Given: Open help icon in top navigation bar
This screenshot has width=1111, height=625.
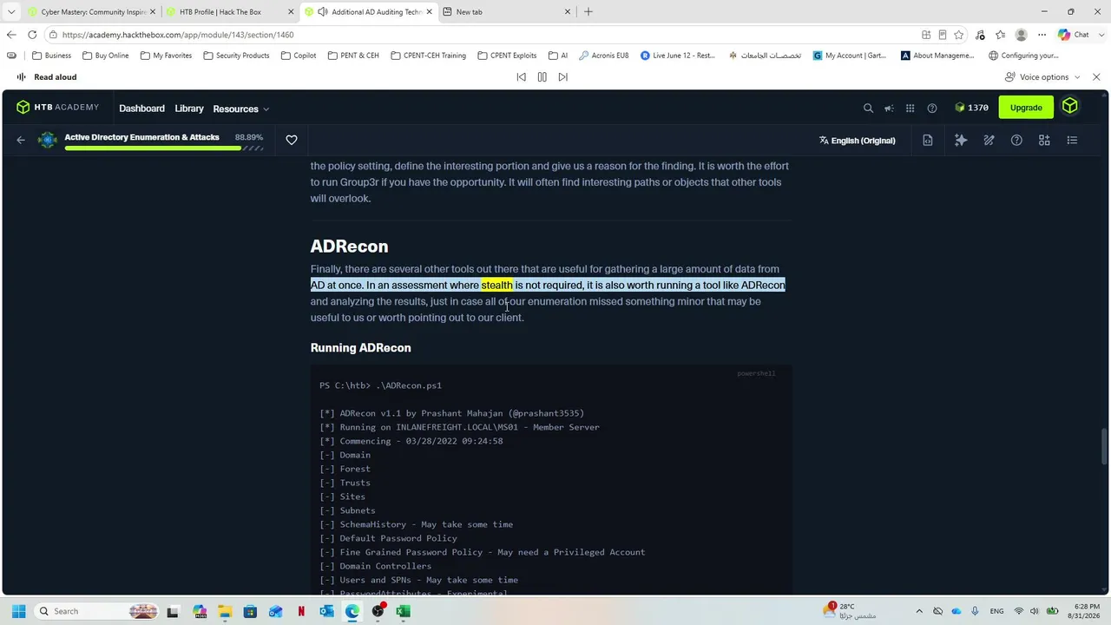Looking at the screenshot, I should click(x=932, y=109).
